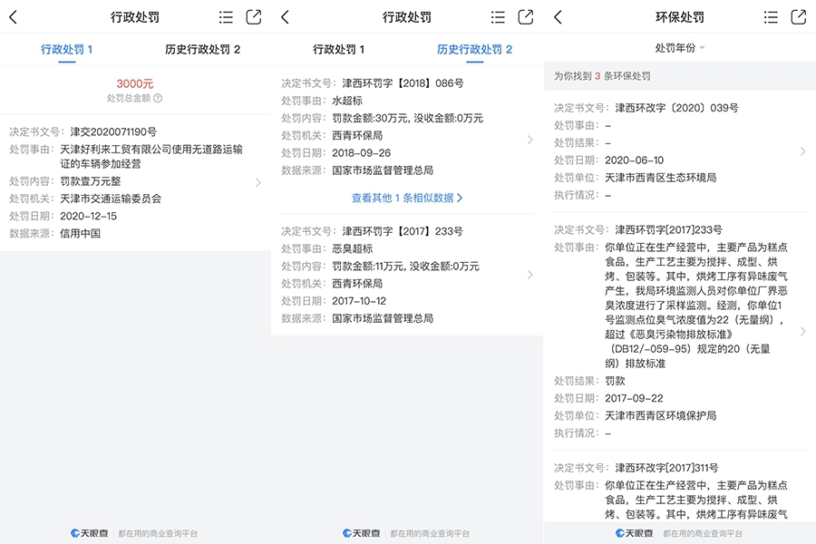
Task: Tap 罚款壹万元整 penalty content
Action: [x=91, y=181]
